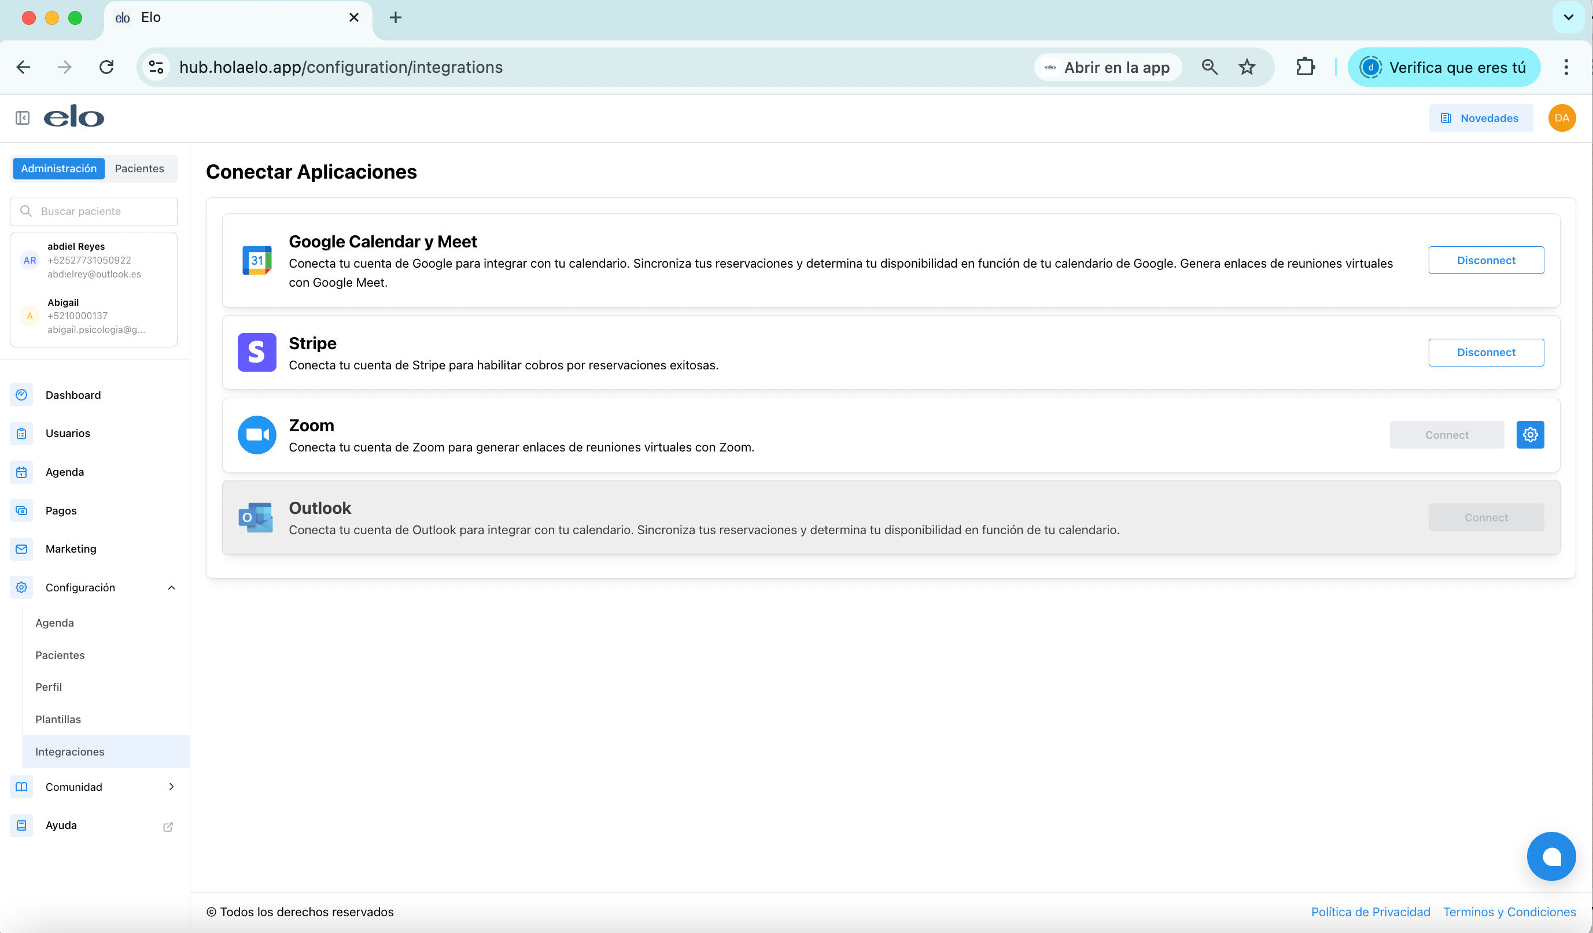
Task: Switch to the Pacientes toggle tab
Action: (x=139, y=169)
